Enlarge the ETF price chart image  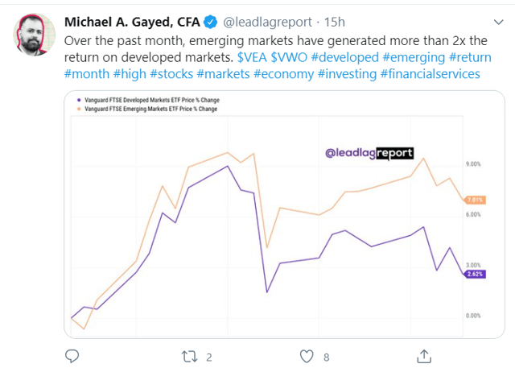(284, 214)
